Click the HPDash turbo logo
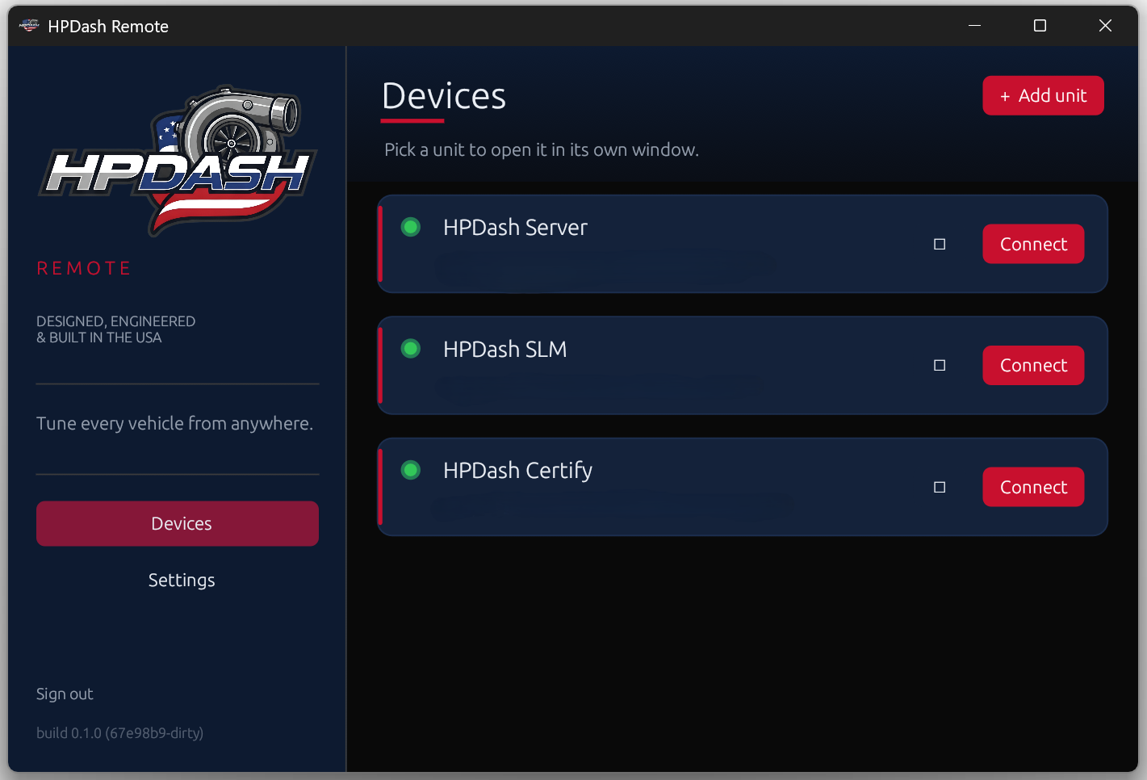This screenshot has width=1147, height=780. click(178, 161)
